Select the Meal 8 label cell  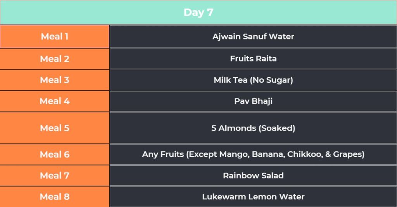coord(55,197)
